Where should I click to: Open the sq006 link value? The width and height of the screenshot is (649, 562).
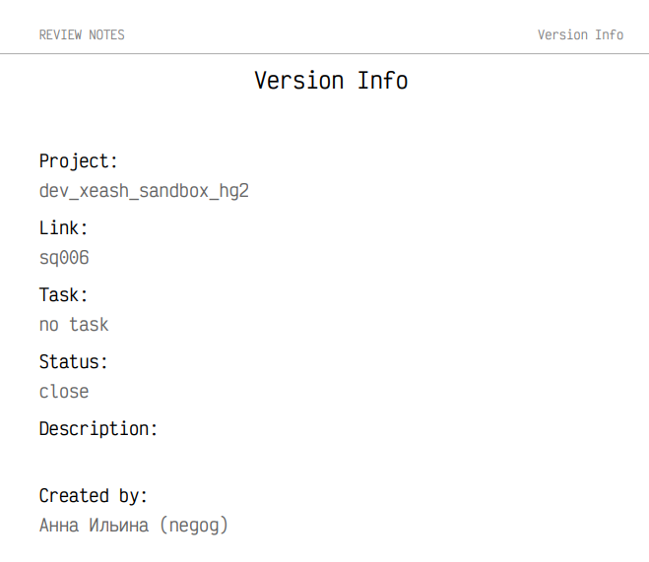(64, 258)
